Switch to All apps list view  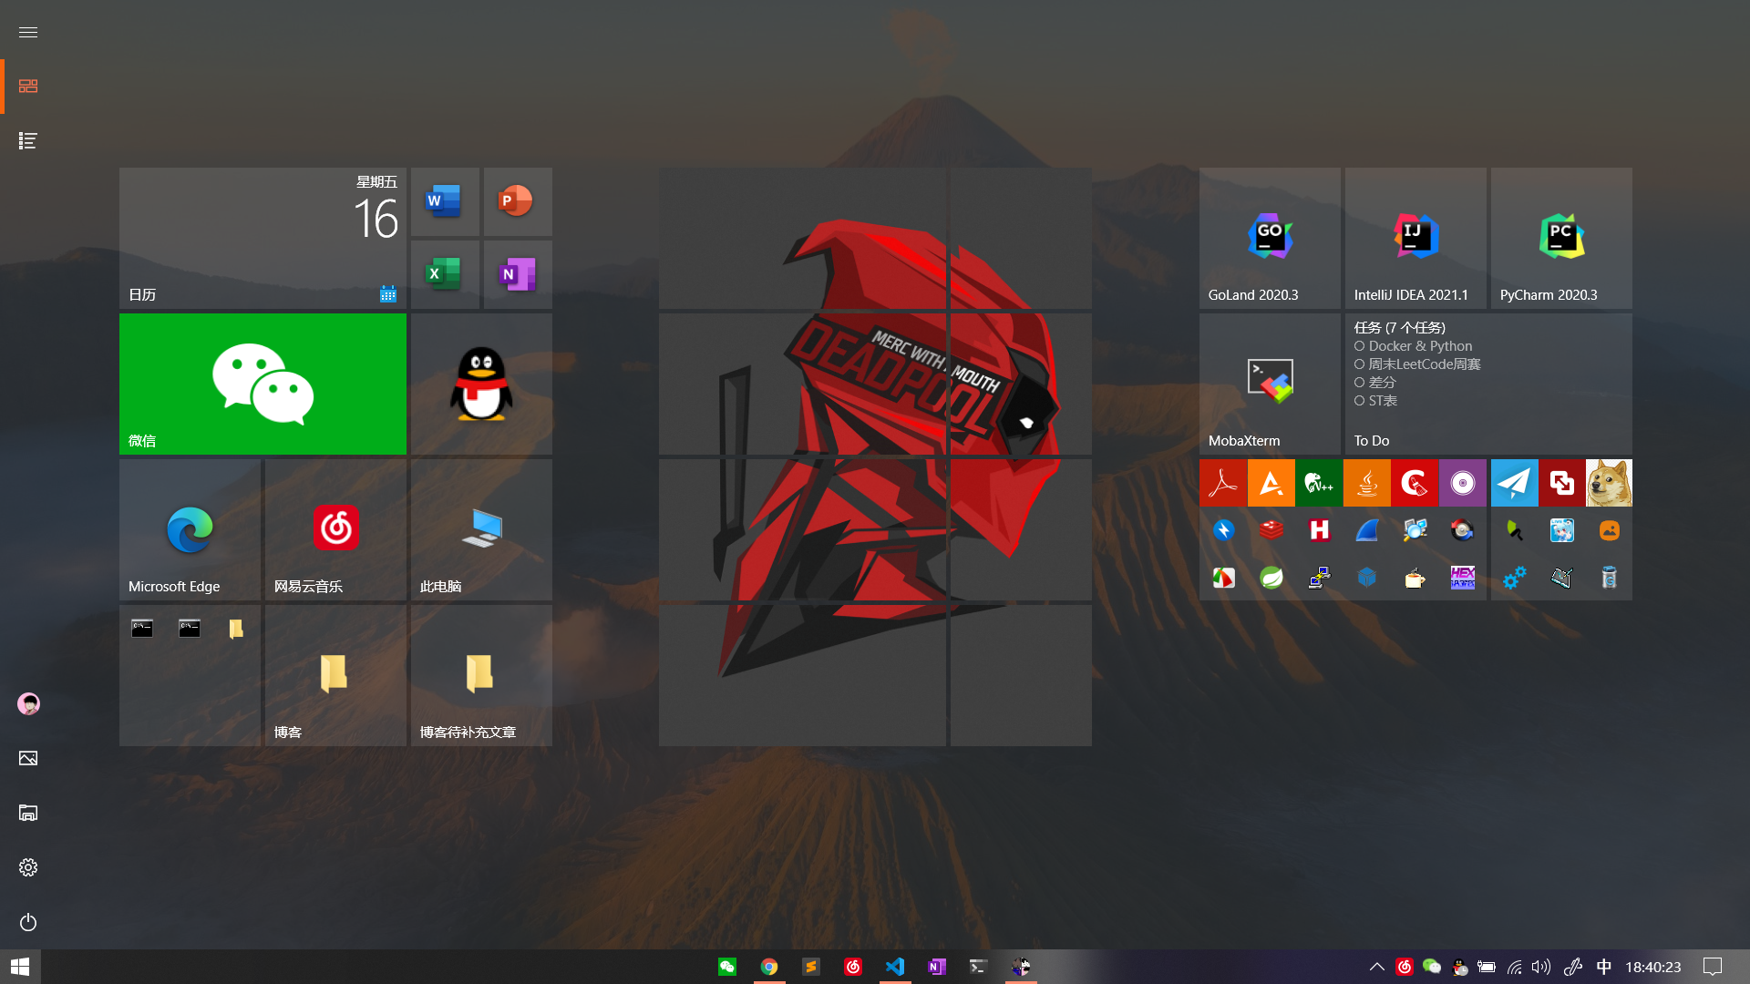point(28,141)
